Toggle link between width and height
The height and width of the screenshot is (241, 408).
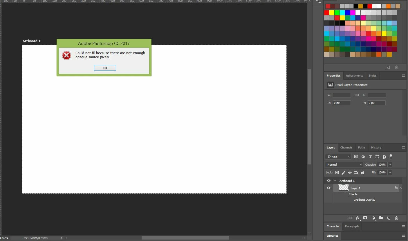357,95
